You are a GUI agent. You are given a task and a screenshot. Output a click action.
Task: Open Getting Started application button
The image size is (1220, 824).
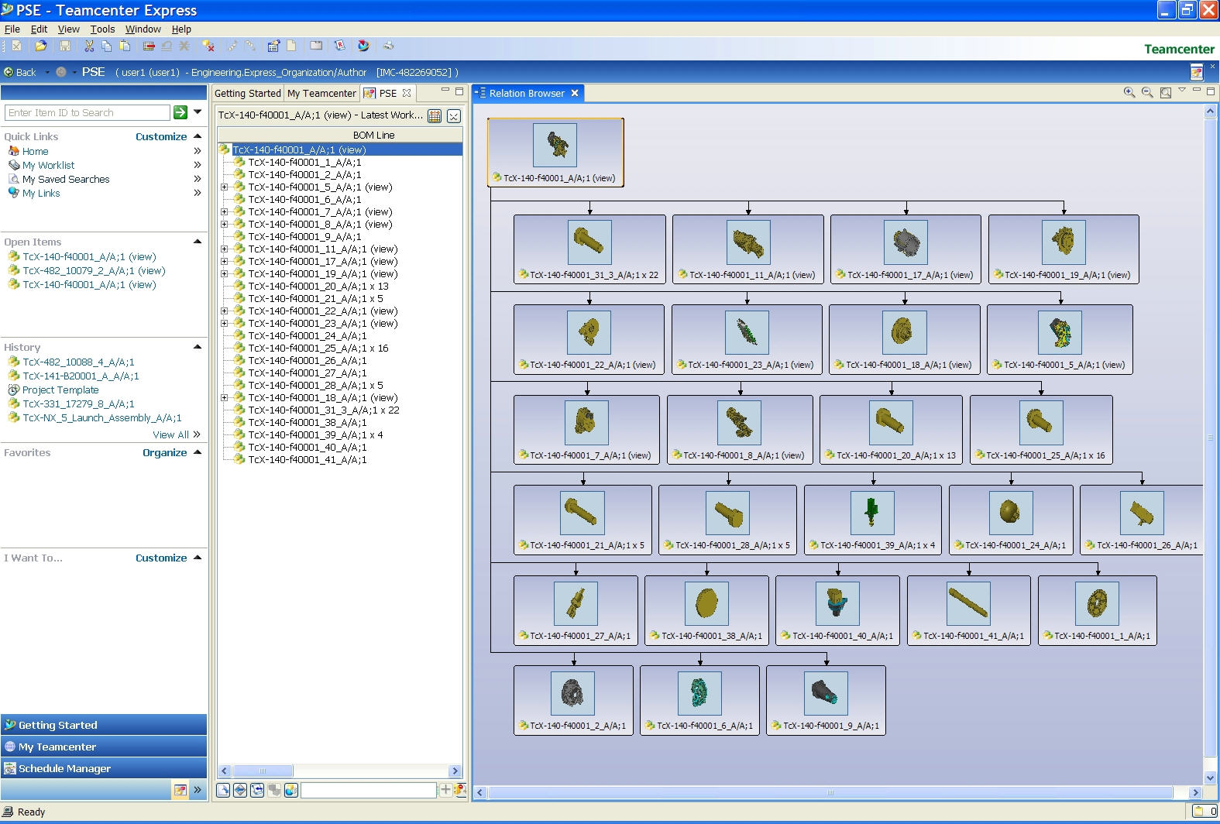104,725
